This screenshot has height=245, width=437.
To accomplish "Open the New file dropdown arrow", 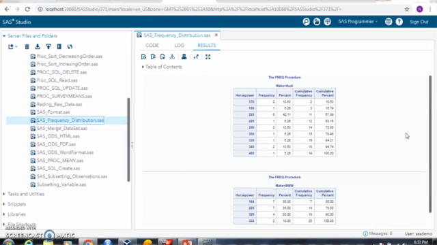I will coord(16,47).
